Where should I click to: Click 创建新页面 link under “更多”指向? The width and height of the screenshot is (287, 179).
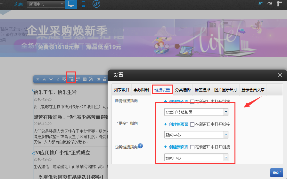(178, 124)
